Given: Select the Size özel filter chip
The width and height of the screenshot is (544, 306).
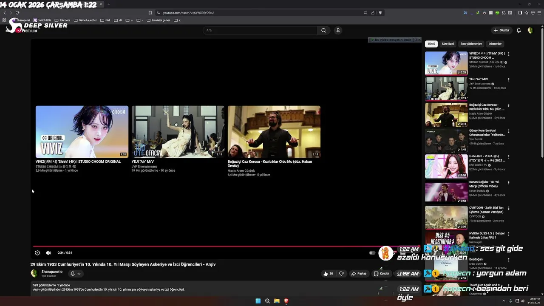Looking at the screenshot, I should click(x=448, y=44).
